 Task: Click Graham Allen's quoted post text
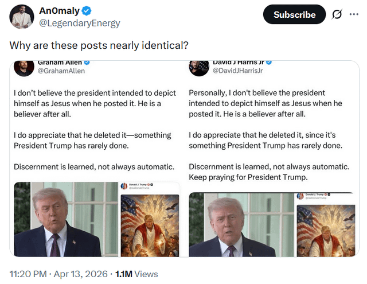point(94,129)
